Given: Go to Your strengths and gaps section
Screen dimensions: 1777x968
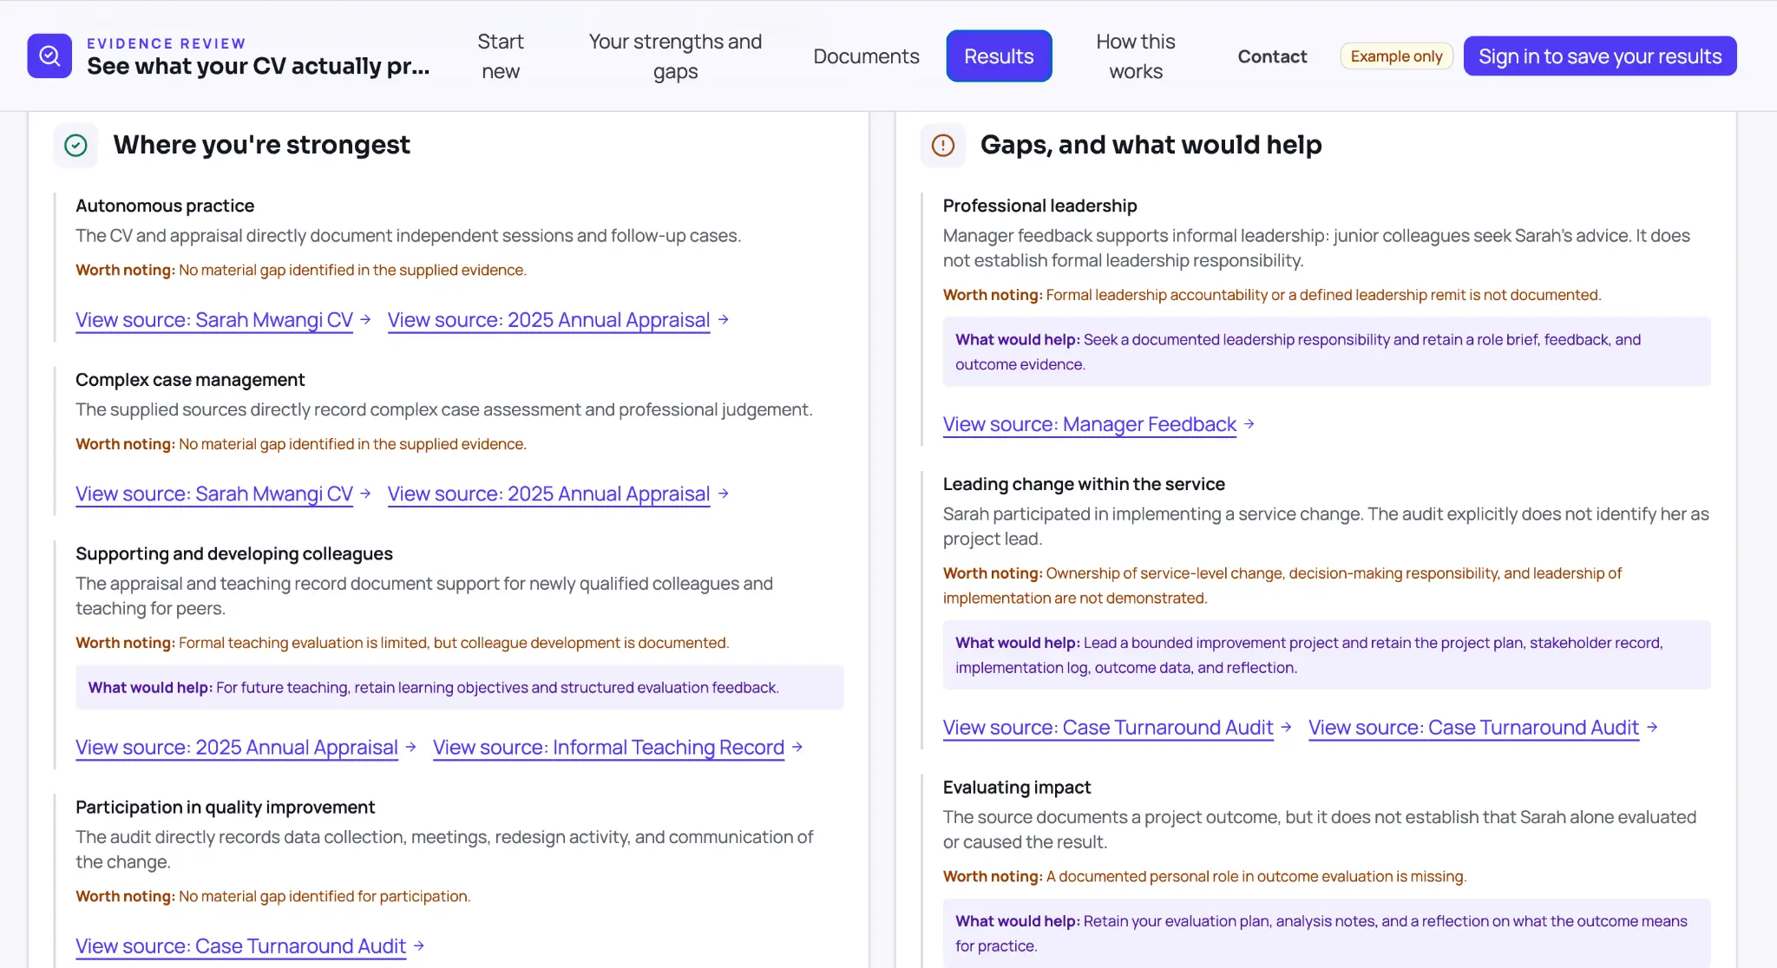Looking at the screenshot, I should pos(675,56).
